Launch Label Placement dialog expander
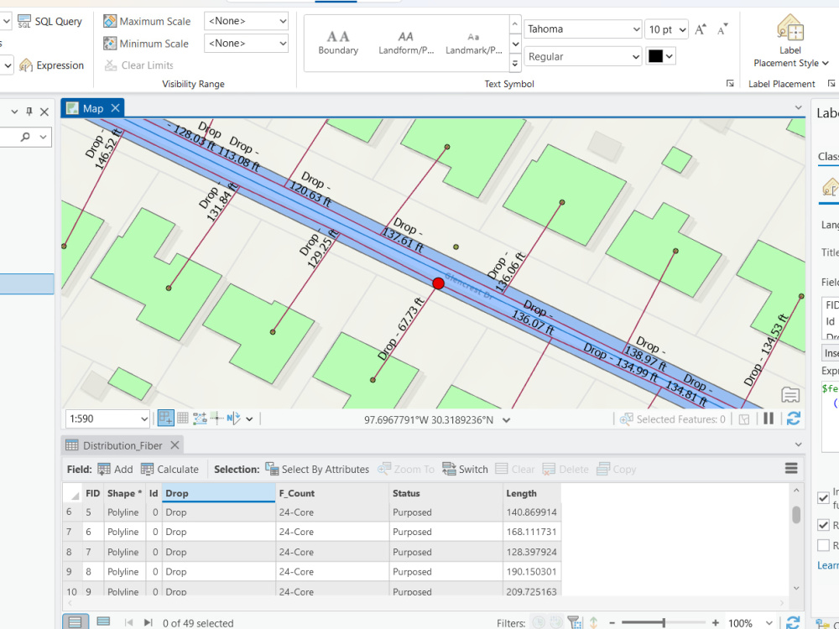The image size is (839, 629). coord(831,83)
